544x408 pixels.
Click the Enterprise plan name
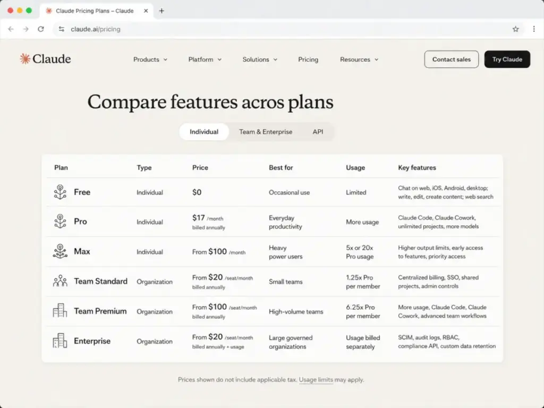point(92,341)
